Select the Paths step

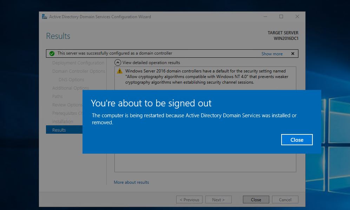coord(57,96)
